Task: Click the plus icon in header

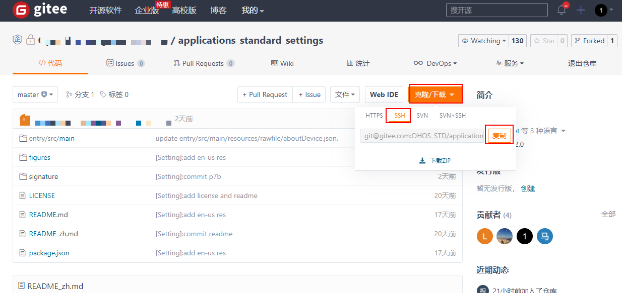Action: (581, 10)
